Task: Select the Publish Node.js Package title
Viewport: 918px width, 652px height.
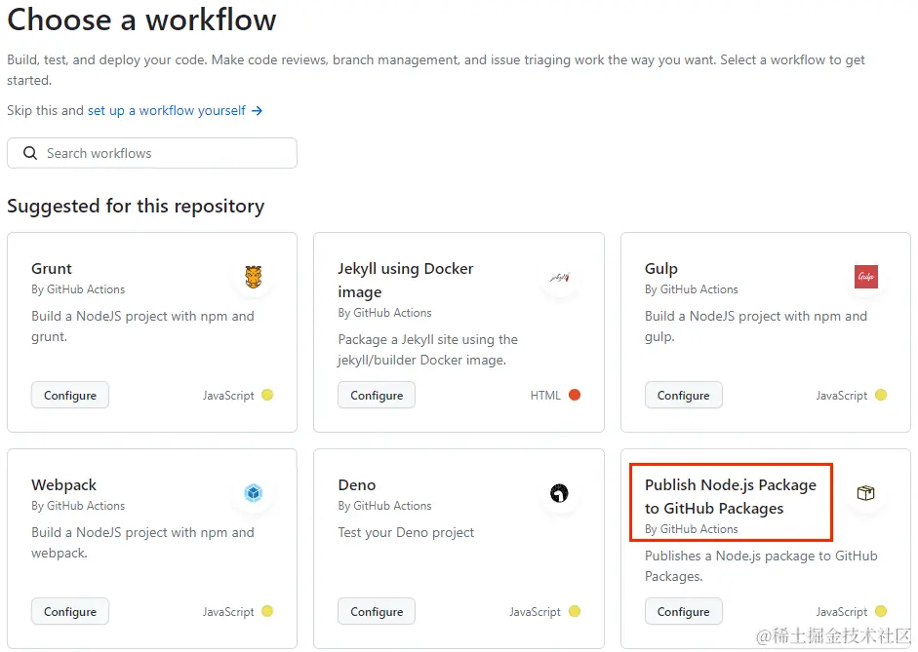Action: 730,496
